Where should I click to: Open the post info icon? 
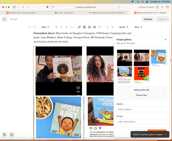12,134
